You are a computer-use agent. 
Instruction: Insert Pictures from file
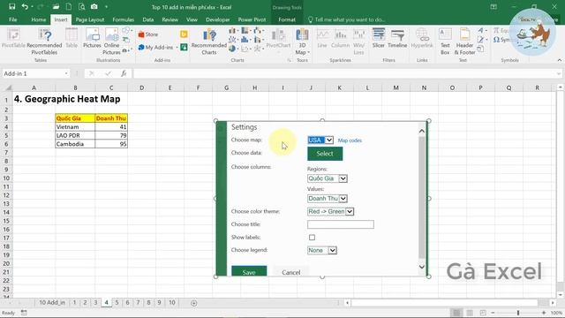(x=92, y=39)
